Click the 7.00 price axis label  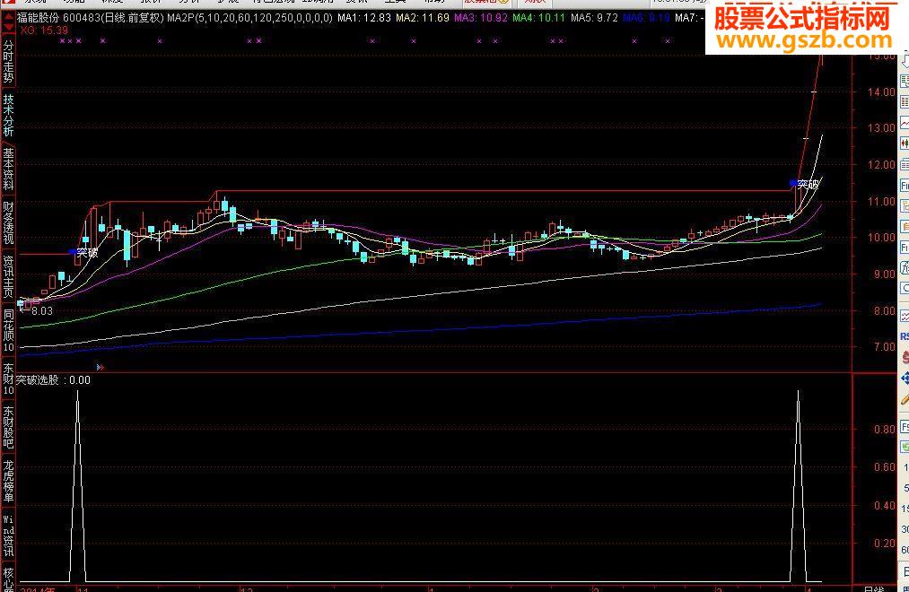(x=885, y=347)
